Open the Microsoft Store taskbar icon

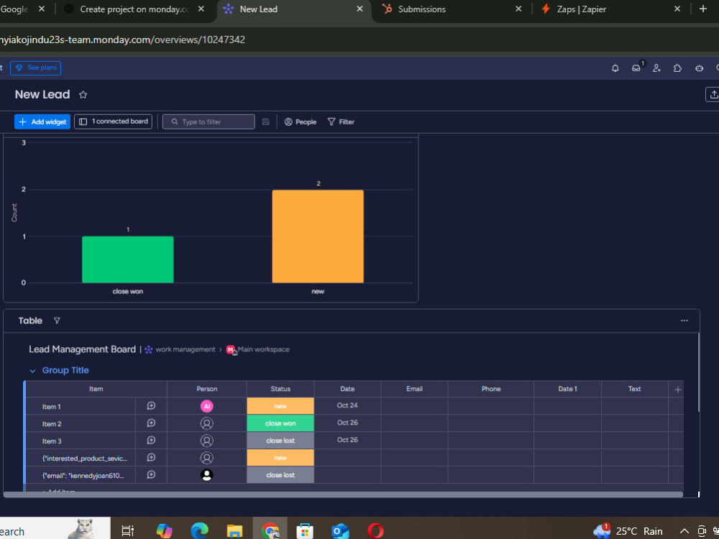304,531
